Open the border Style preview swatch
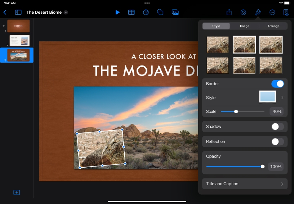Viewport: 294px width, 204px height. 267,96
